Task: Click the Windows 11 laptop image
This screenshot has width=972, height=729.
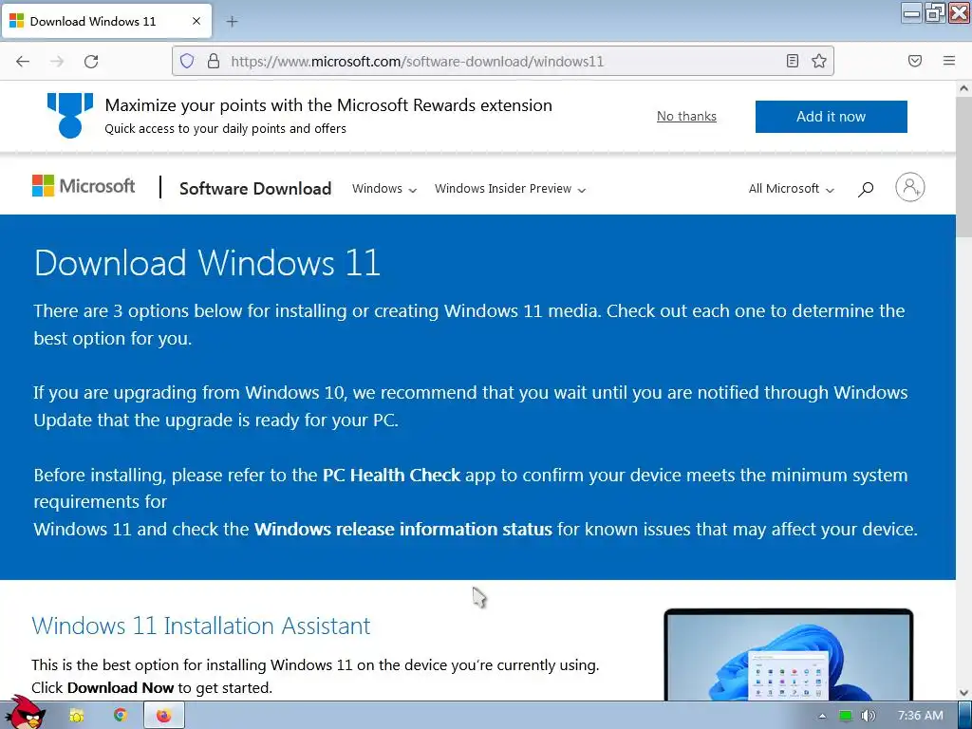Action: click(x=788, y=655)
